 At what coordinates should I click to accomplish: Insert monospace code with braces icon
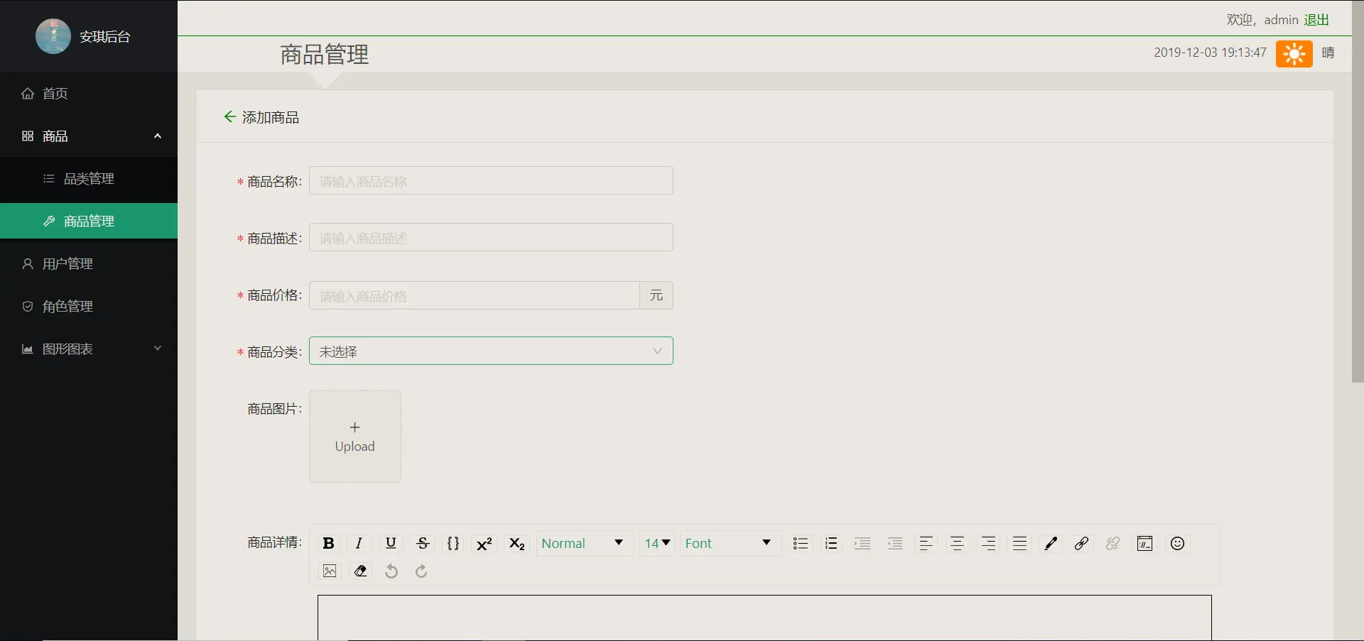pos(453,543)
